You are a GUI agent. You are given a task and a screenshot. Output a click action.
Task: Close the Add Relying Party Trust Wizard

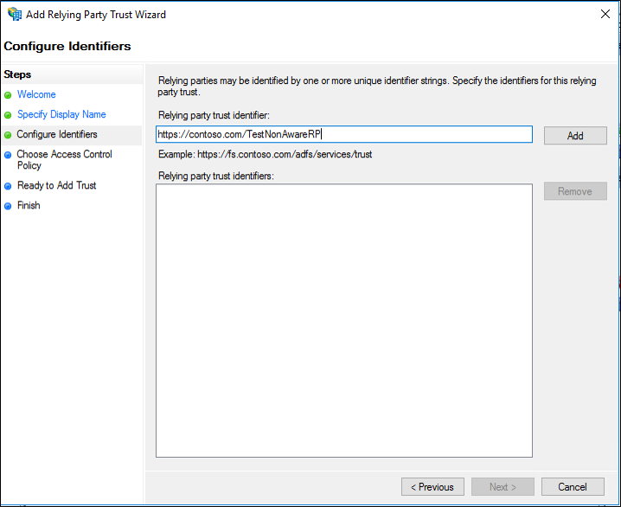(x=605, y=14)
